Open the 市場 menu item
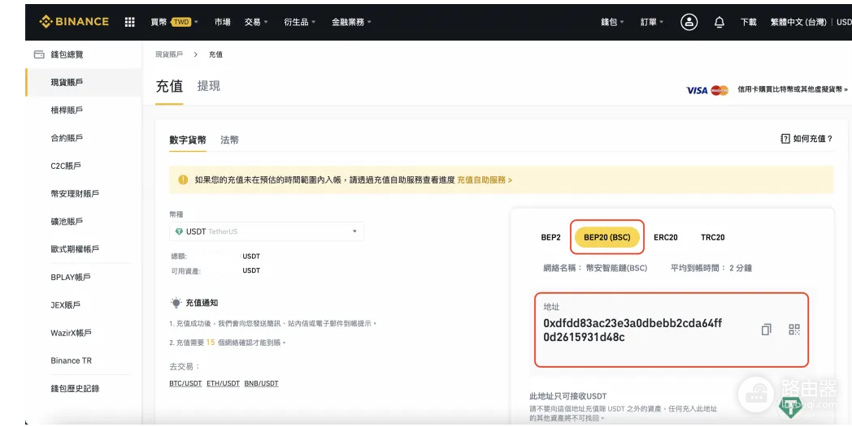 coord(222,22)
